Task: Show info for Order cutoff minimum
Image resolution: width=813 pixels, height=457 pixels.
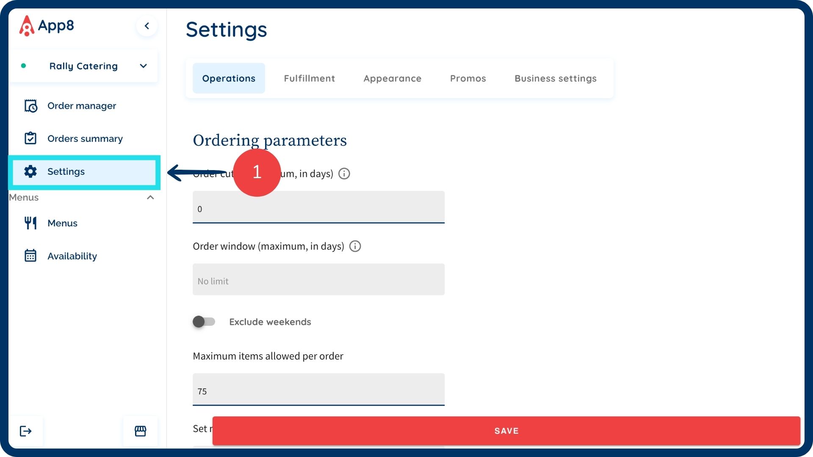Action: [344, 173]
